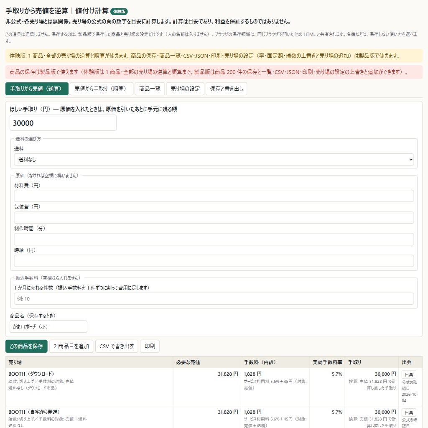Image resolution: width=428 pixels, height=428 pixels.
Task: Click the 印刷 button
Action: (150, 346)
